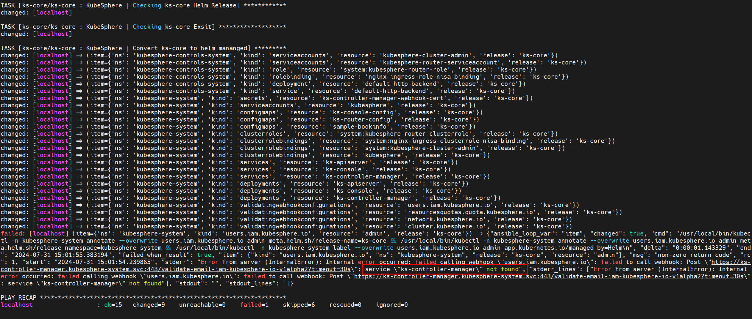Select unreachable=0 in the recap line
Viewport: 752px width, 319px height.
[202, 305]
